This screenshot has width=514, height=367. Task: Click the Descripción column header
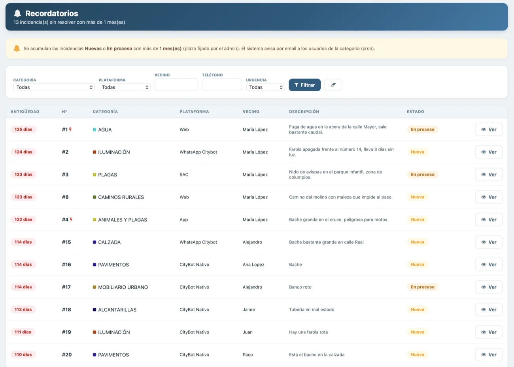(304, 112)
